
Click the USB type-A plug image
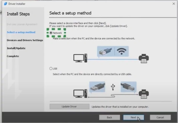point(97,86)
